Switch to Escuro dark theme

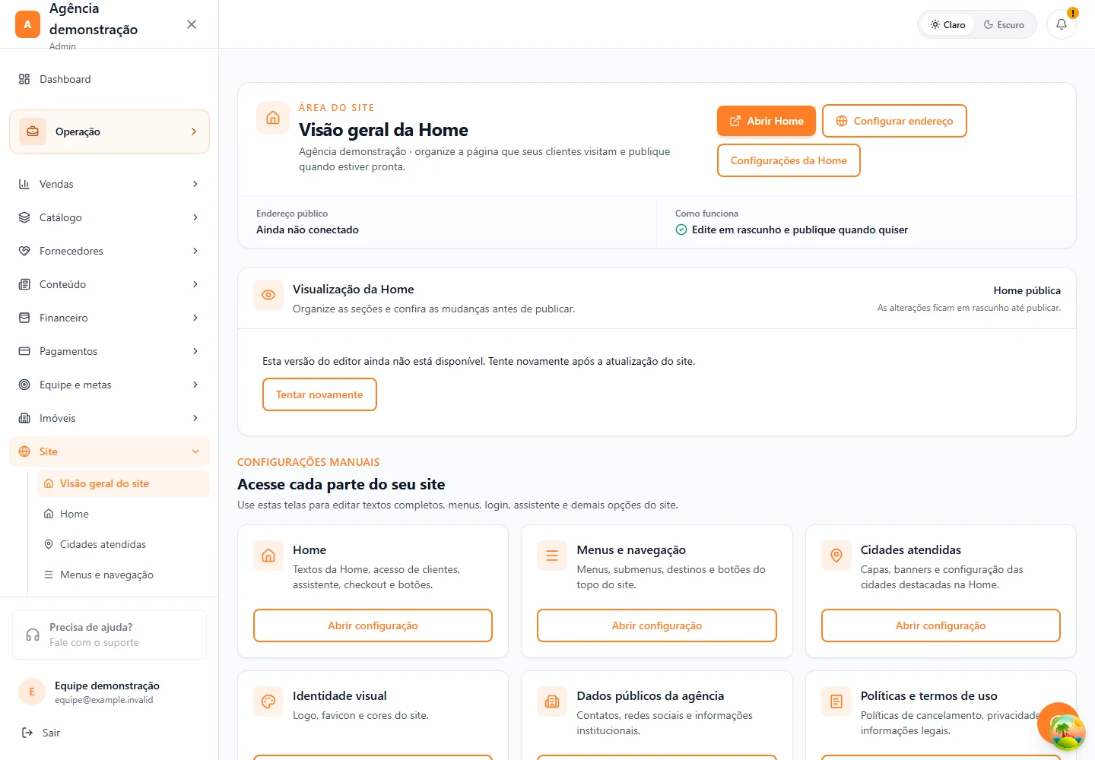click(x=1004, y=24)
